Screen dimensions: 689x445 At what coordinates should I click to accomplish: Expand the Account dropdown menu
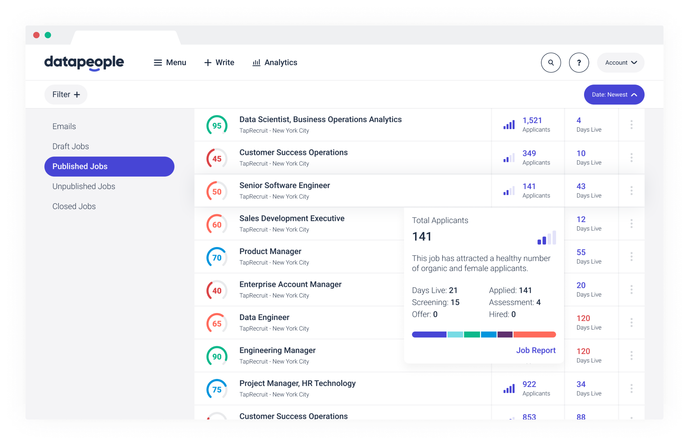pyautogui.click(x=621, y=62)
